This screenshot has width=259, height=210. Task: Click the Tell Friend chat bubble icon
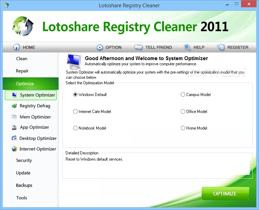coord(138,47)
